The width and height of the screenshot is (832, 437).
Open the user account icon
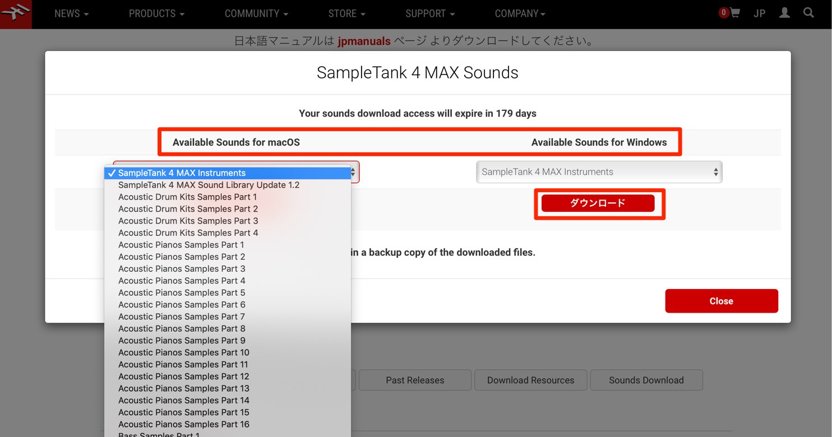point(784,13)
